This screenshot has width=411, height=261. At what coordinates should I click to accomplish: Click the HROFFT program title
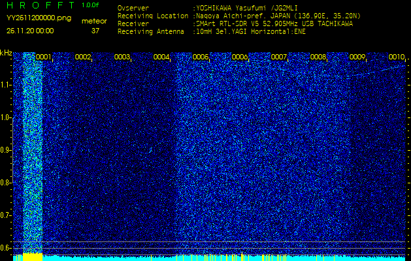point(41,5)
